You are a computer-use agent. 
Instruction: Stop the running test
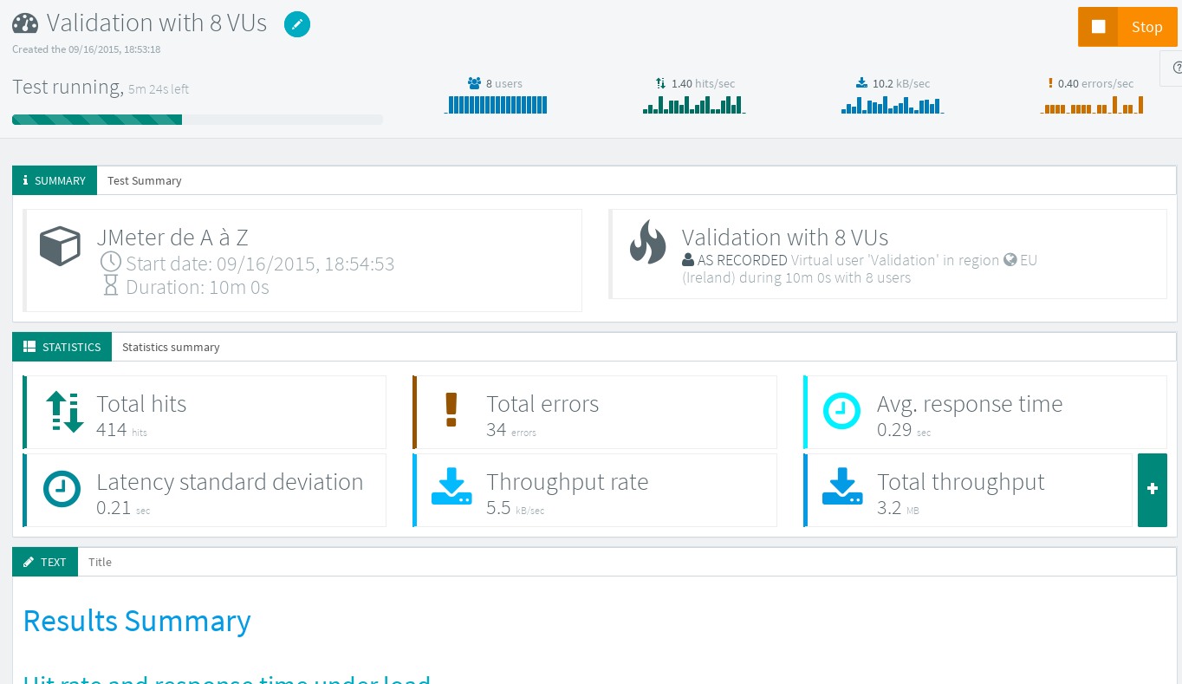click(x=1127, y=27)
